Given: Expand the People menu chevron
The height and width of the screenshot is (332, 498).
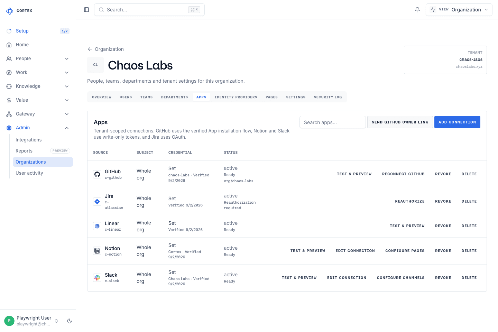Looking at the screenshot, I should click(67, 58).
